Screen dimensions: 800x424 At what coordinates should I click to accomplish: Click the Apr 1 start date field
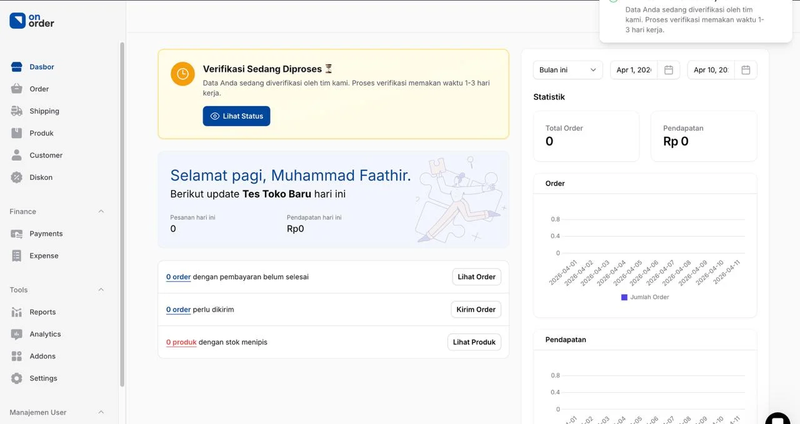634,70
